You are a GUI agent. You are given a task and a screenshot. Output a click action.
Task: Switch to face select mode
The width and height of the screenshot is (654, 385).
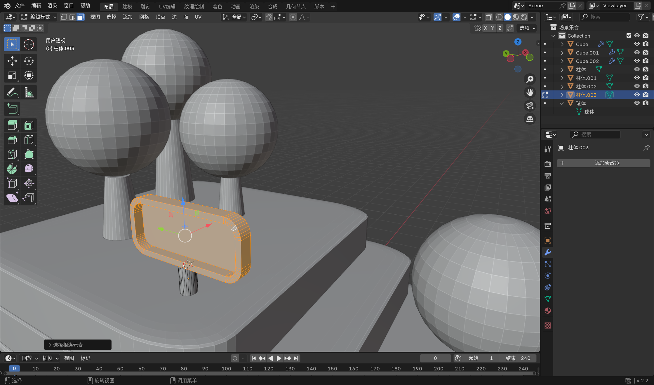[x=81, y=17]
